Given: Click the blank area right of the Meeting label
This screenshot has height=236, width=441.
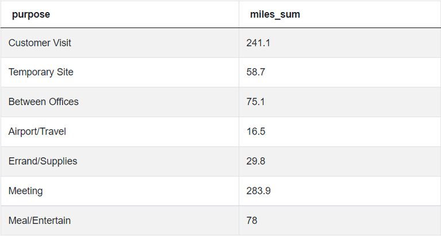Looking at the screenshot, I should tap(141, 191).
